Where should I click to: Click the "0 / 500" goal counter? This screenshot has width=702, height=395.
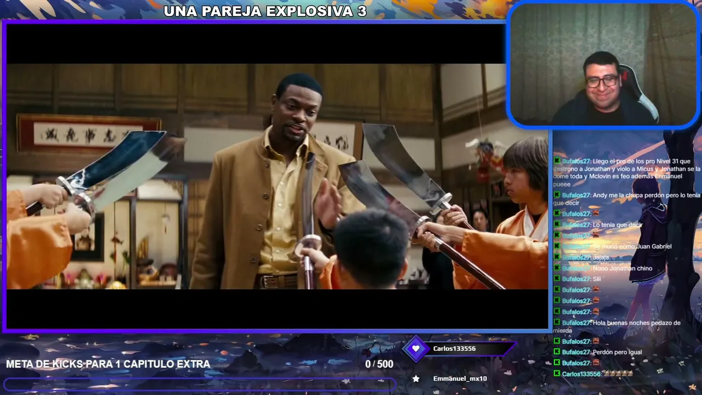click(380, 364)
